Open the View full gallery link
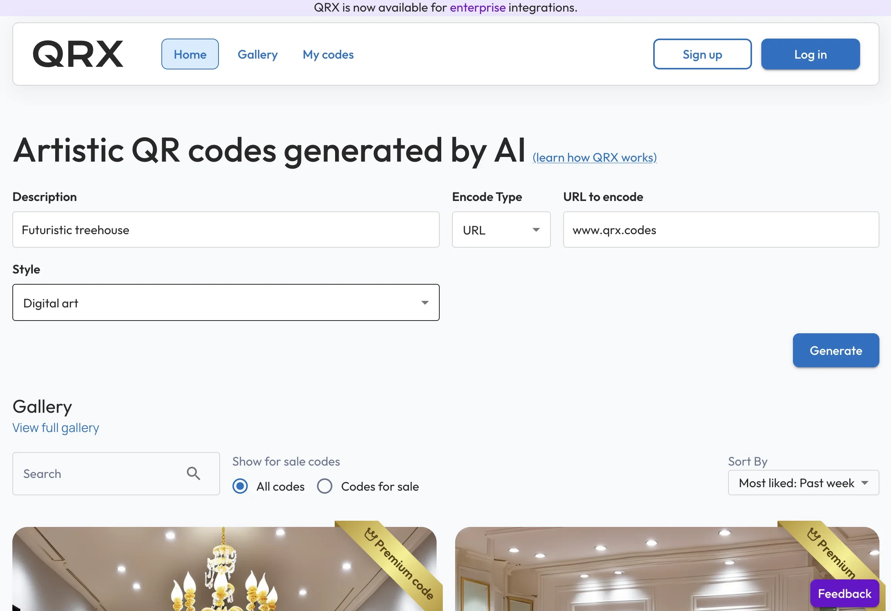 click(56, 428)
